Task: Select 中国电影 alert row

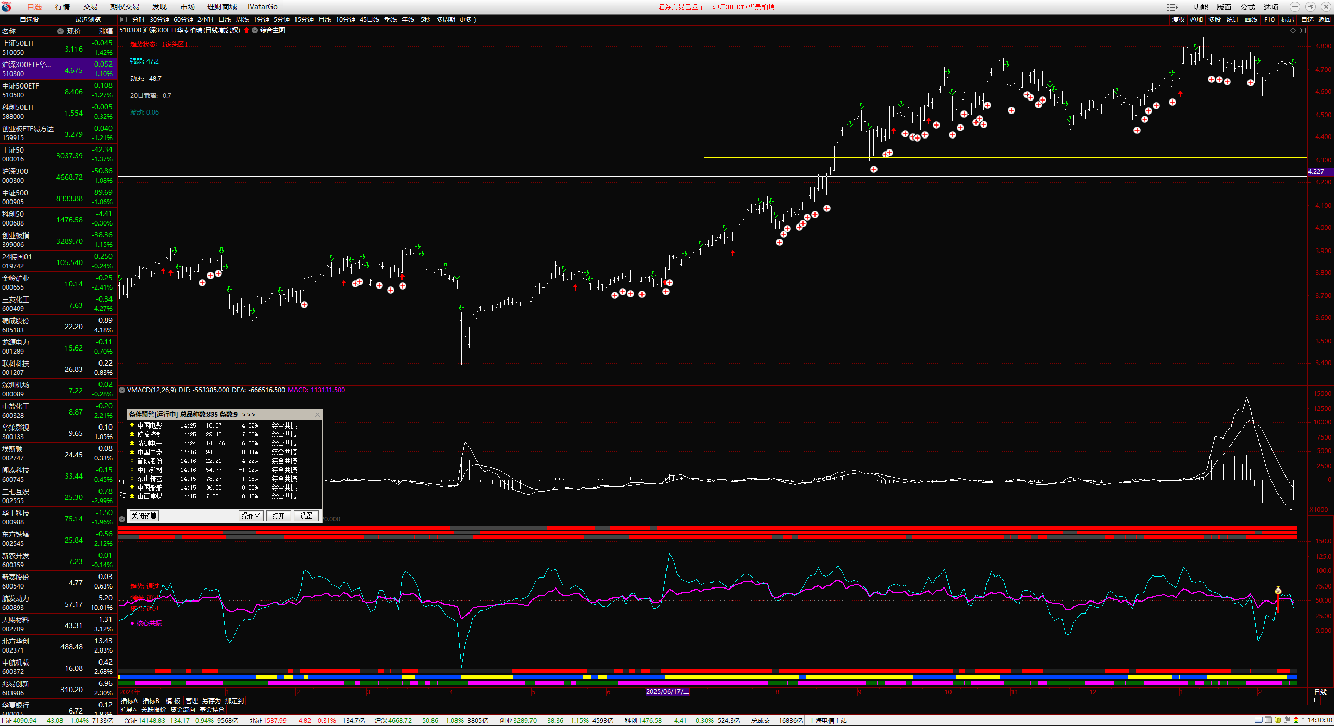Action: 150,425
